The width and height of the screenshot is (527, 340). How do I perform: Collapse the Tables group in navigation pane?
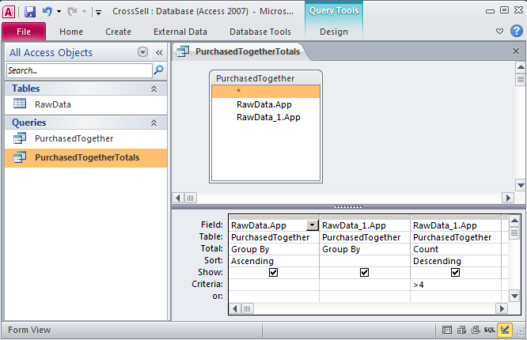[x=154, y=89]
